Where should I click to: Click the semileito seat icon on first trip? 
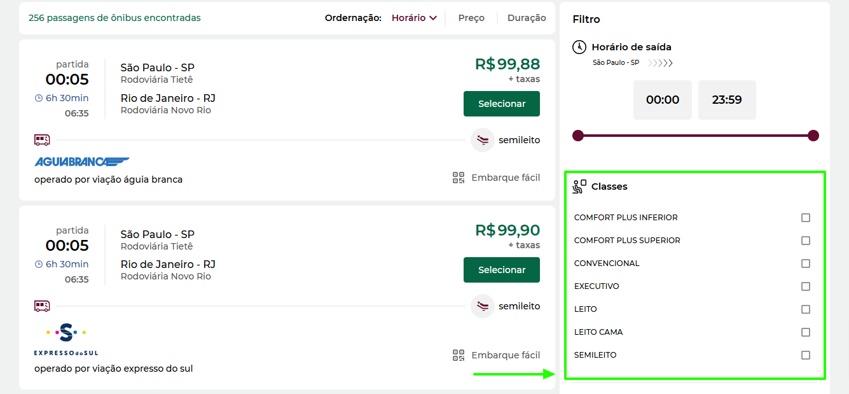coord(482,139)
